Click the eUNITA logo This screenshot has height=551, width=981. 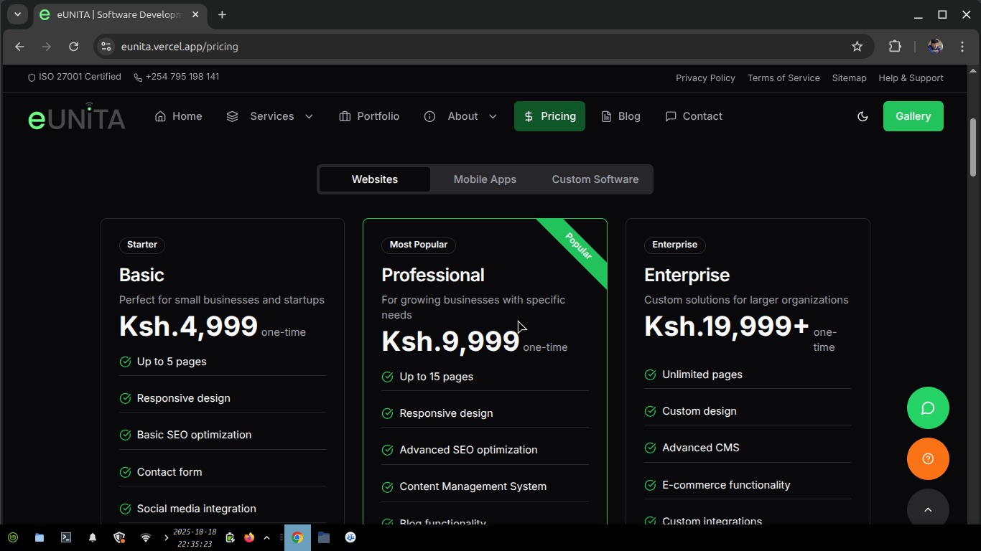77,117
